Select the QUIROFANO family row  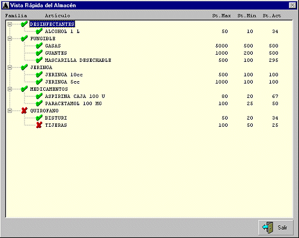pyautogui.click(x=44, y=111)
